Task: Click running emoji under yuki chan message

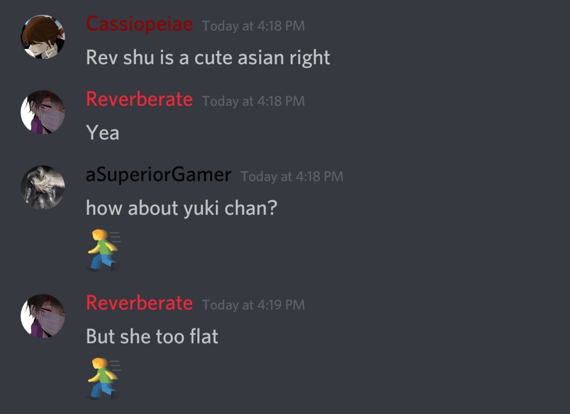Action: tap(103, 250)
